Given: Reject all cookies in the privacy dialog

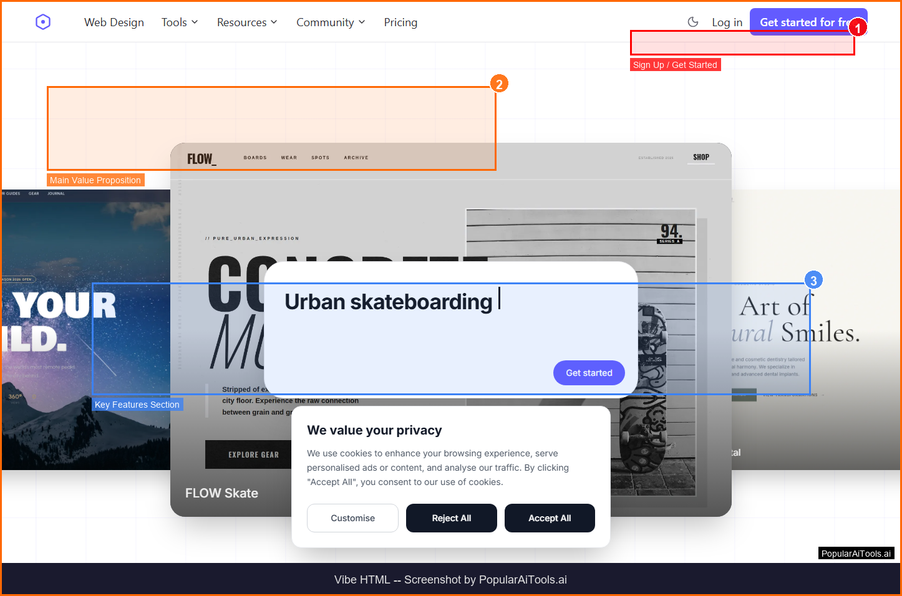Looking at the screenshot, I should coord(451,518).
